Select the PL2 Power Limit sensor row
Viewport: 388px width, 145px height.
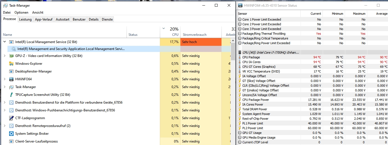point(312,128)
